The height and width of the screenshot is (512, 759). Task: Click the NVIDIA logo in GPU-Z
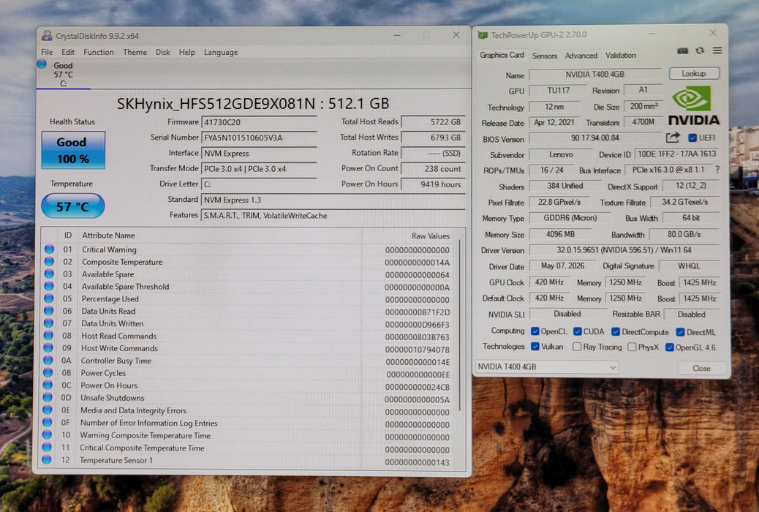point(693,105)
